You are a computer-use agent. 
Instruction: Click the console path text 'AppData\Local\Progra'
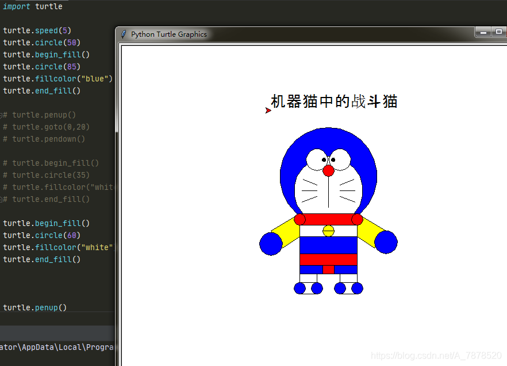tap(68, 347)
